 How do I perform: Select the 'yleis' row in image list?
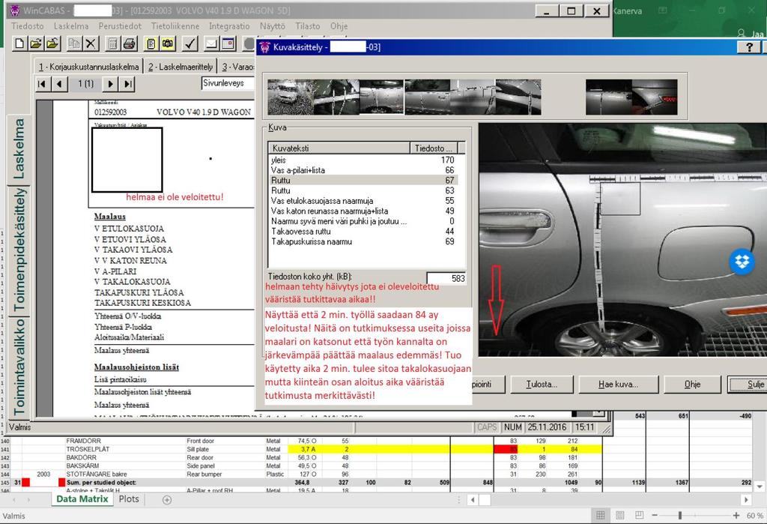[363, 160]
